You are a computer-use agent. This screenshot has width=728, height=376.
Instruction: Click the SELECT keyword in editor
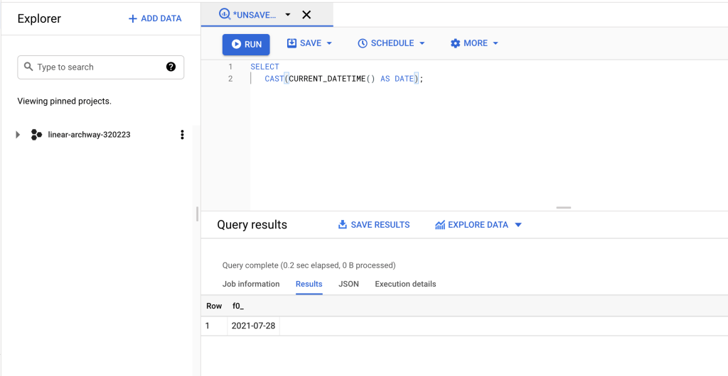tap(264, 67)
